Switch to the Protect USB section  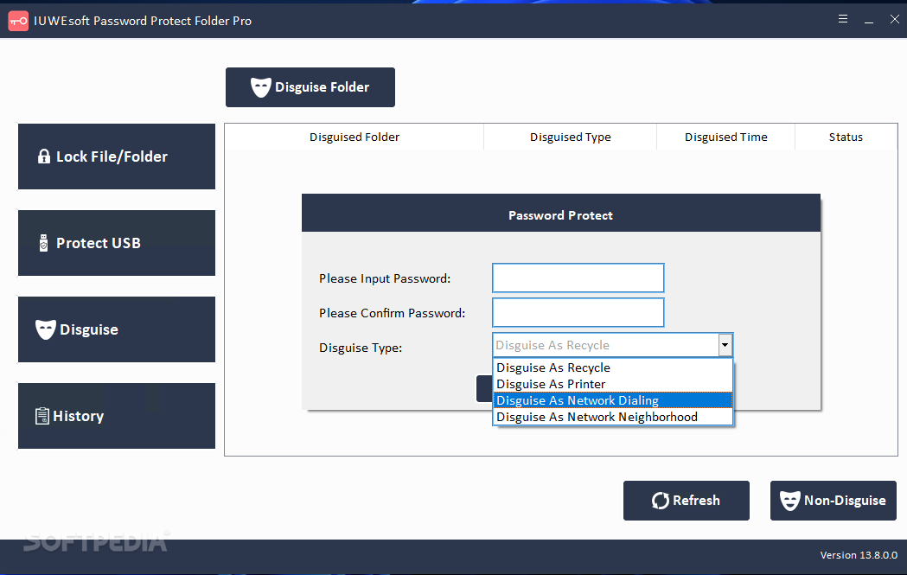coord(116,243)
